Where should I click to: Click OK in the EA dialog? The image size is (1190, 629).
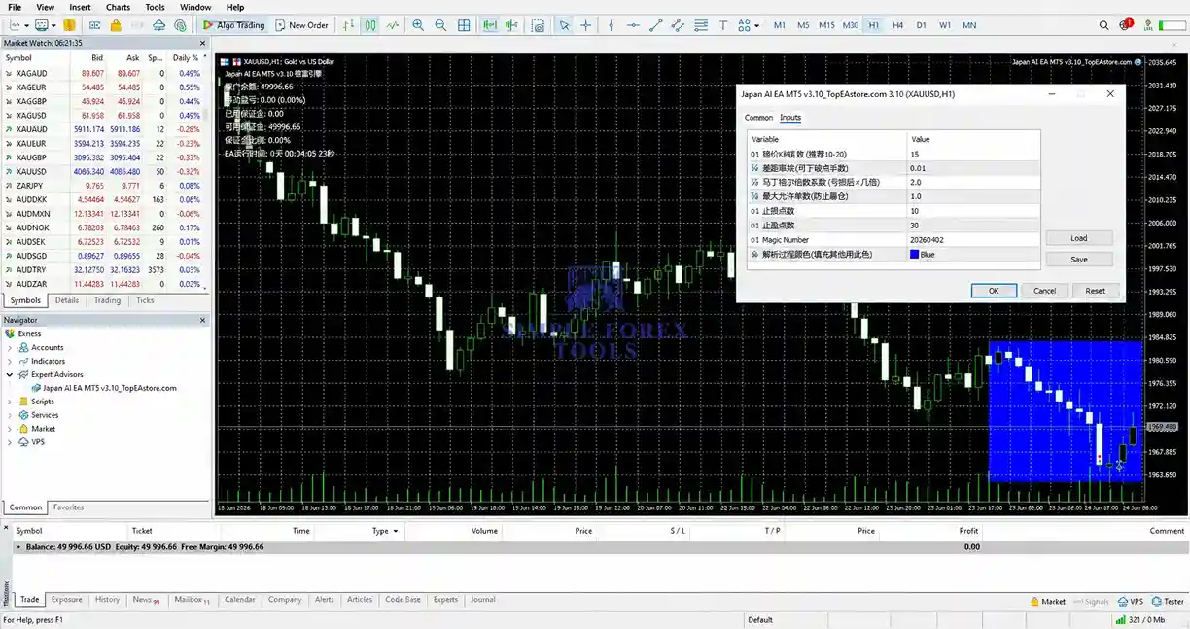click(x=994, y=291)
